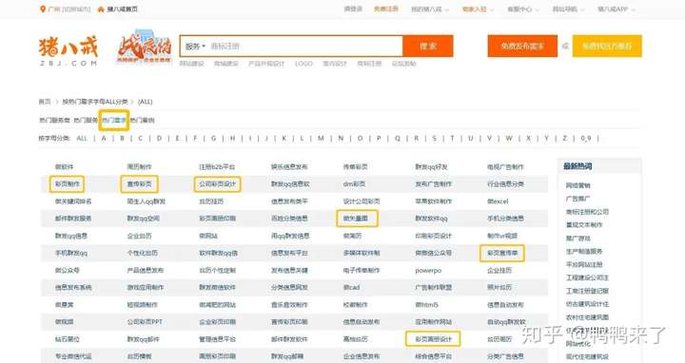Open the 微html5 category link
This screenshot has width=685, height=363.
426,304
